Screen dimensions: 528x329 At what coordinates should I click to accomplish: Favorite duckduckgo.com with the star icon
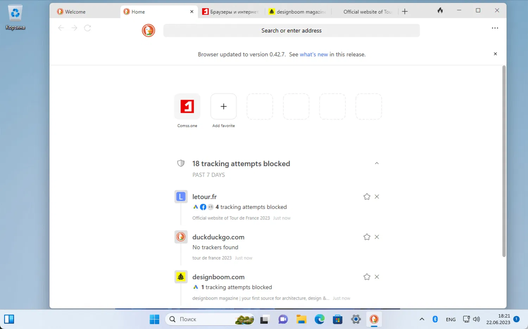367,237
